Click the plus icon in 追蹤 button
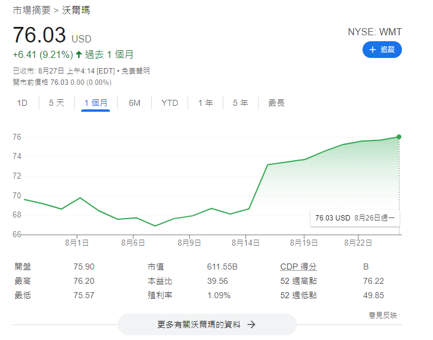This screenshot has height=340, width=433. coord(373,50)
